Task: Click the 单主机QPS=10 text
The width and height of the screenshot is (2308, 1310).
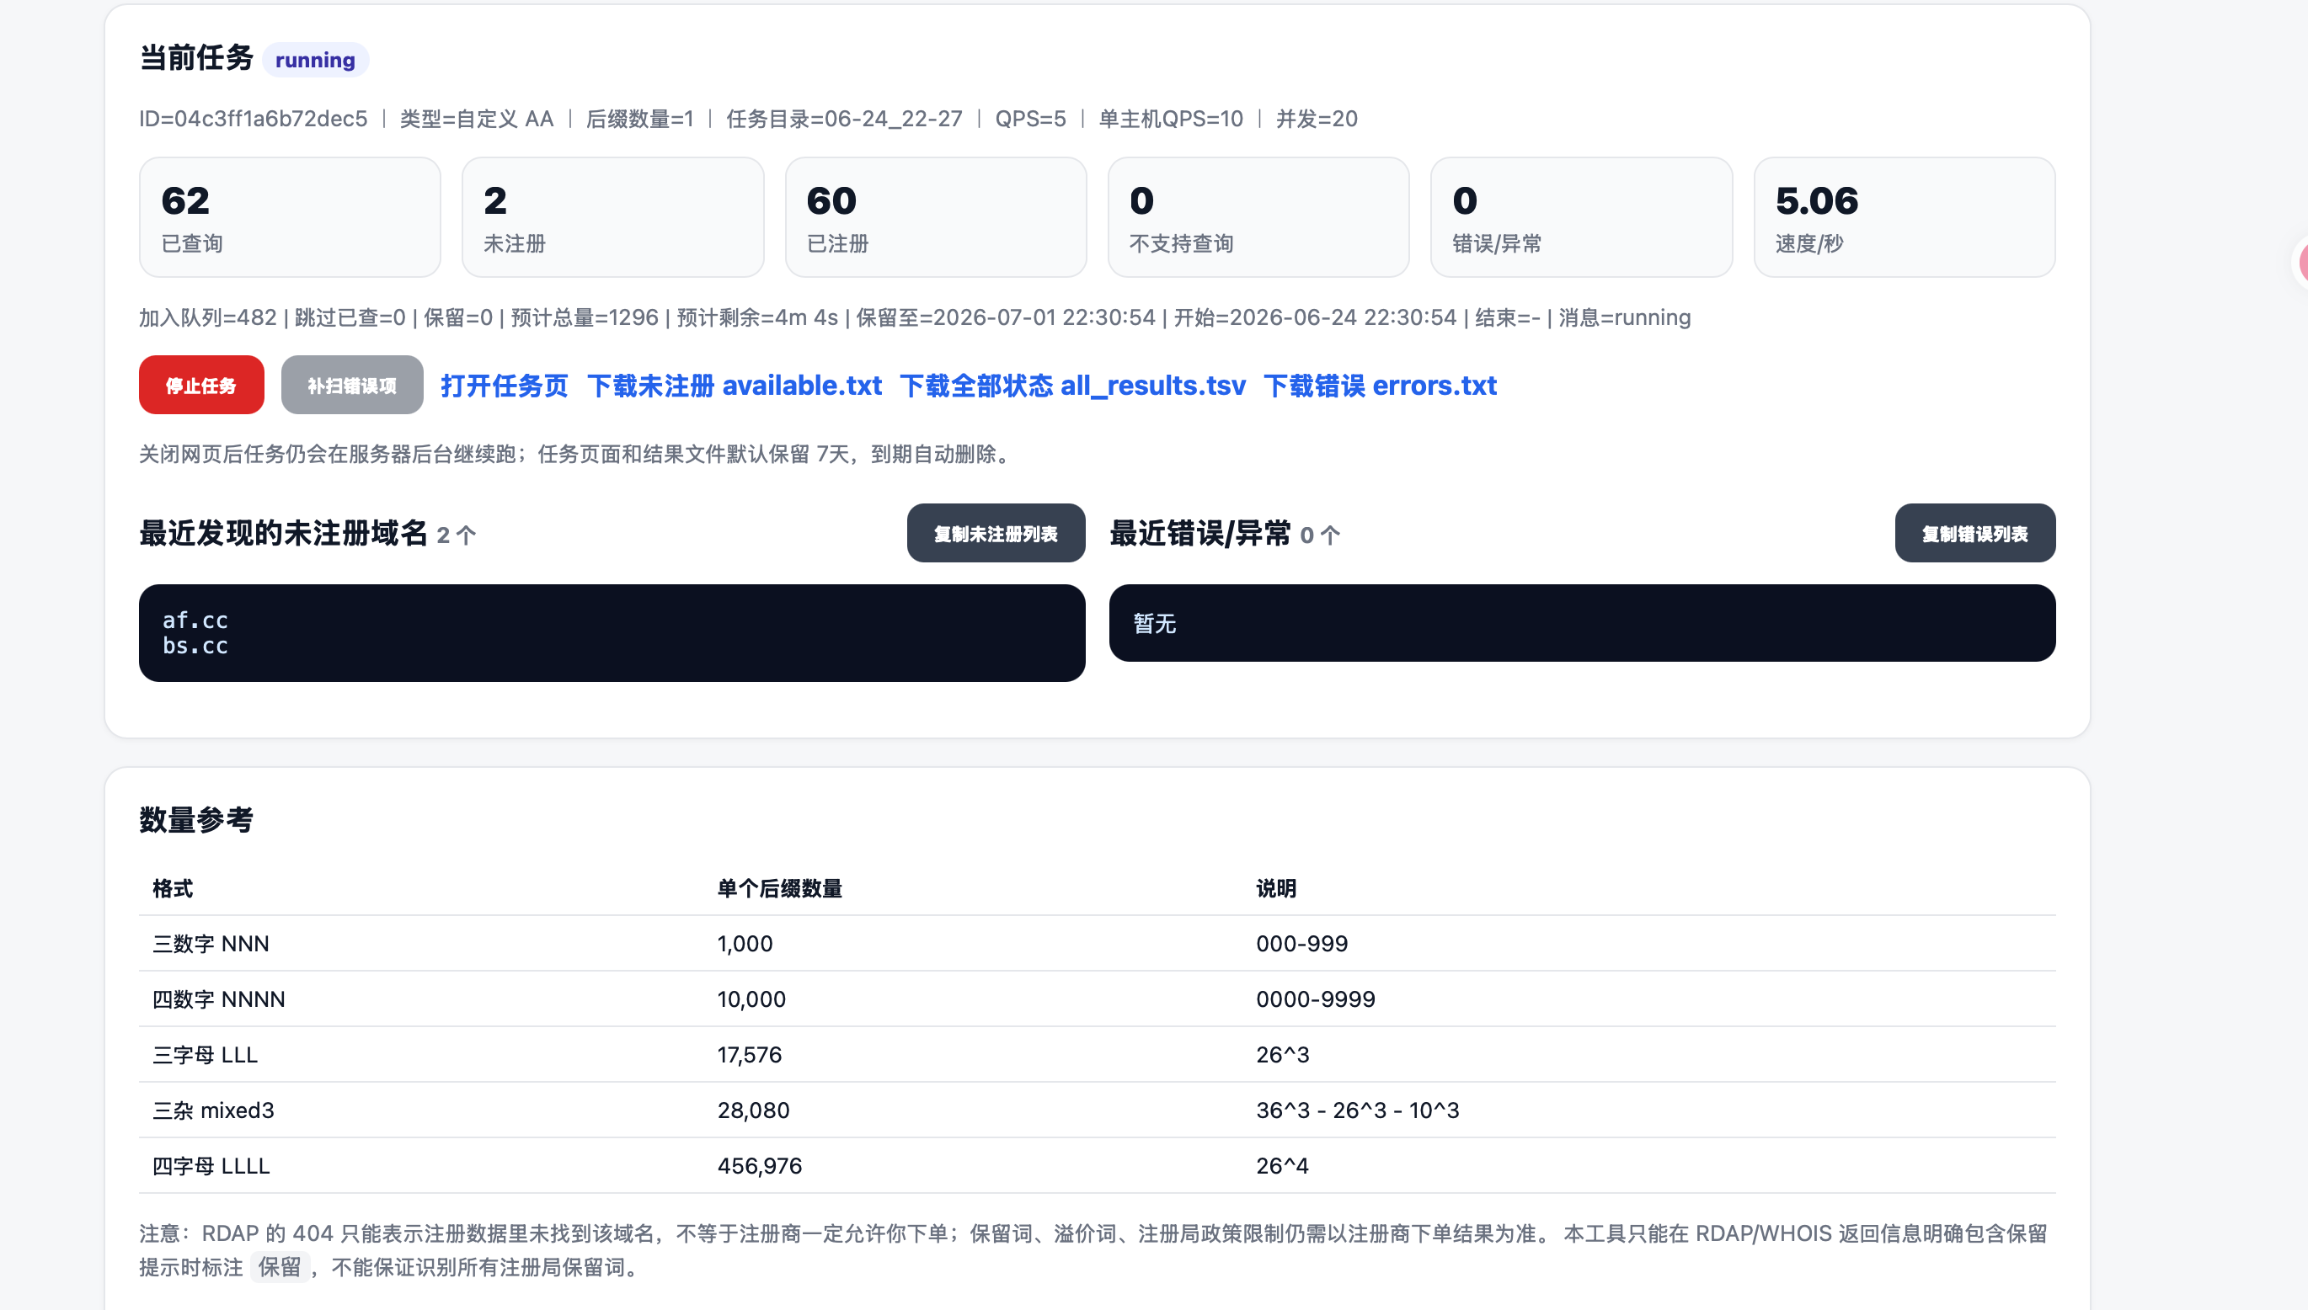Action: tap(1171, 119)
